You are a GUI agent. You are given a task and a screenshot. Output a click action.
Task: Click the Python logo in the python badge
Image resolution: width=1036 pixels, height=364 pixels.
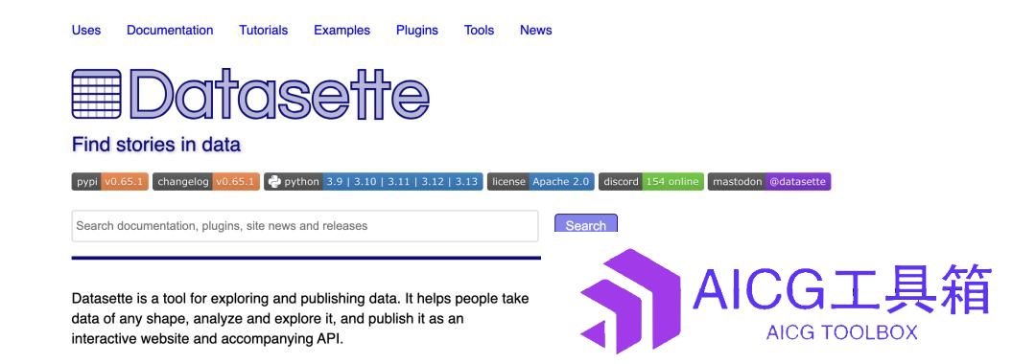point(274,182)
